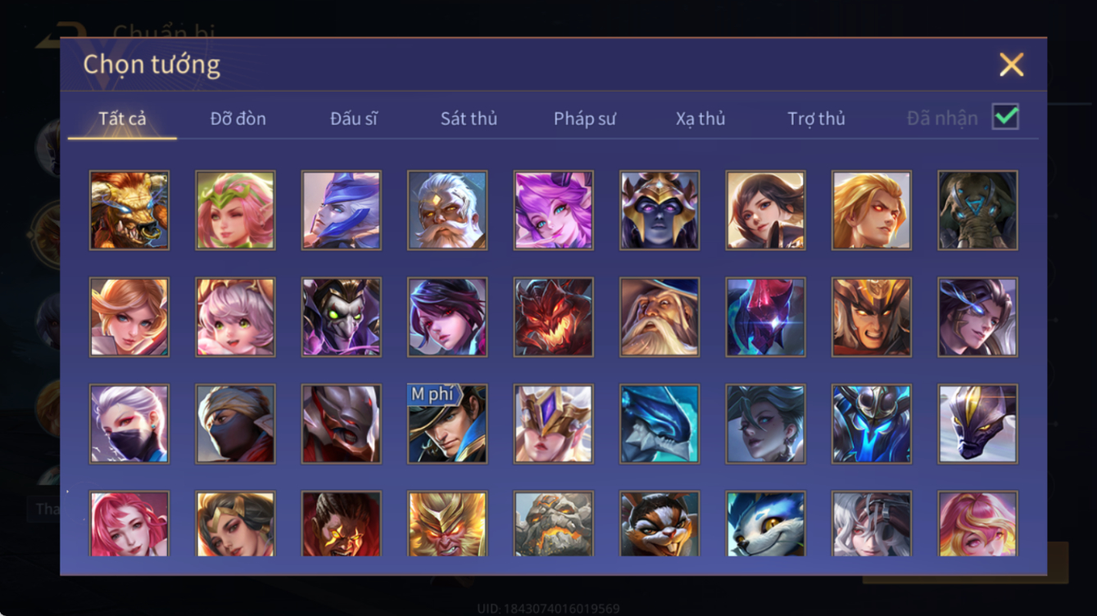Pick the blue cat hero portrait
The width and height of the screenshot is (1097, 616).
point(765,524)
